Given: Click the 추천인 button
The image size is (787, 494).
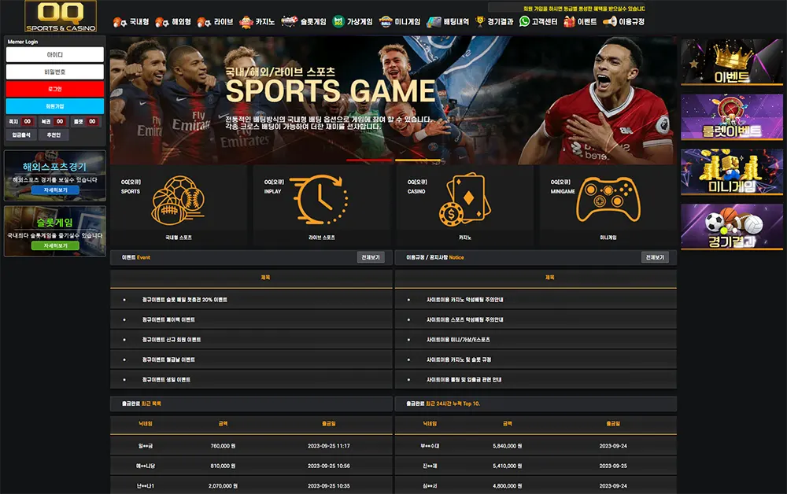Looking at the screenshot, I should point(54,135).
